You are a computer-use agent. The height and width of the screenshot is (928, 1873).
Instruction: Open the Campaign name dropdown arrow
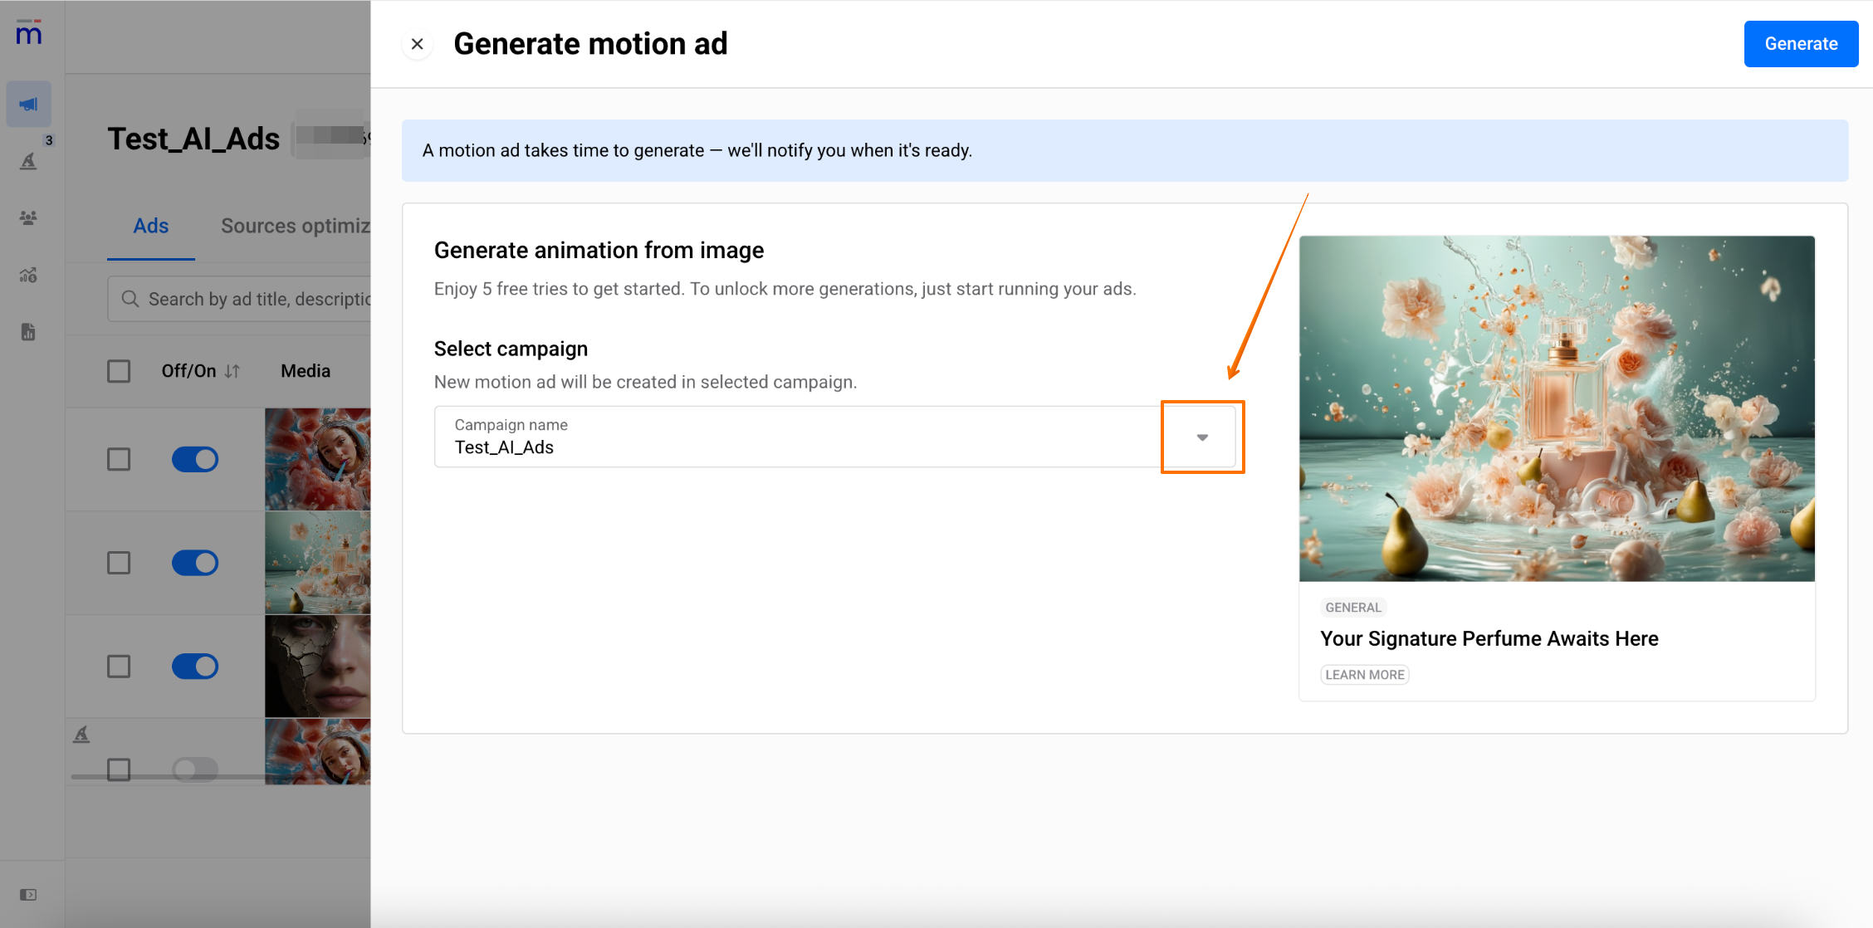(1201, 437)
